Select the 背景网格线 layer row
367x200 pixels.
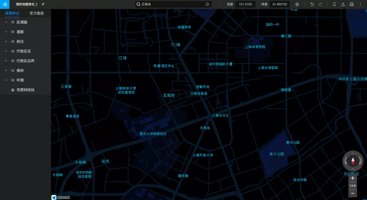click(x=25, y=90)
